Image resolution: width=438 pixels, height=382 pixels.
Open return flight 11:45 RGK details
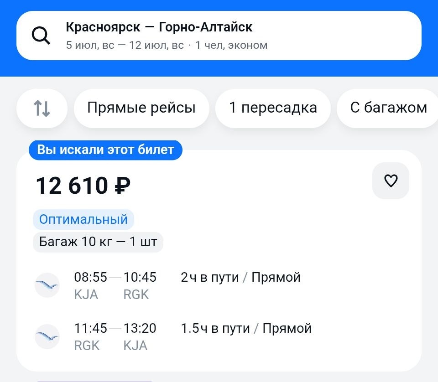[90, 336]
